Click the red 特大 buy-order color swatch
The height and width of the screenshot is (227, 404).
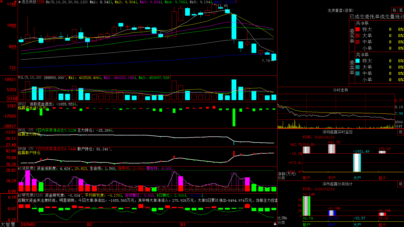point(358,29)
